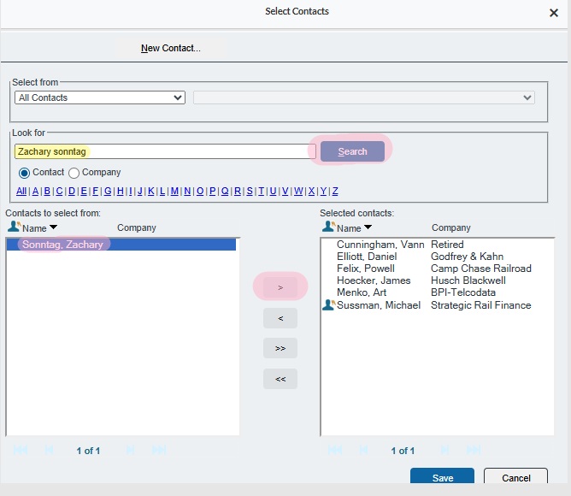Image resolution: width=571 pixels, height=496 pixels.
Task: Click contact type icon in Selected contacts header
Action: coord(328,227)
